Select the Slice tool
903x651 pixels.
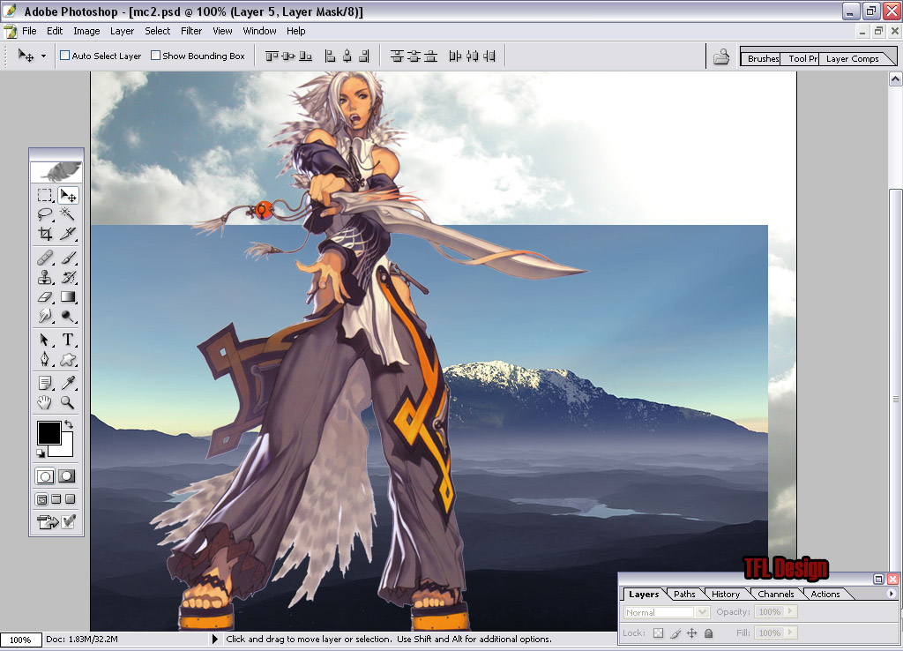coord(68,234)
